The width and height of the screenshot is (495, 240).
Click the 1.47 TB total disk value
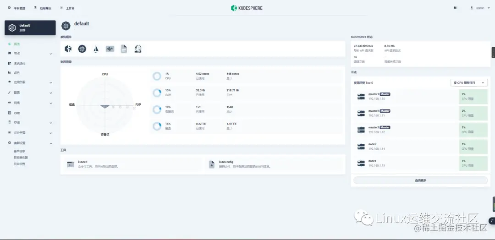231,124
